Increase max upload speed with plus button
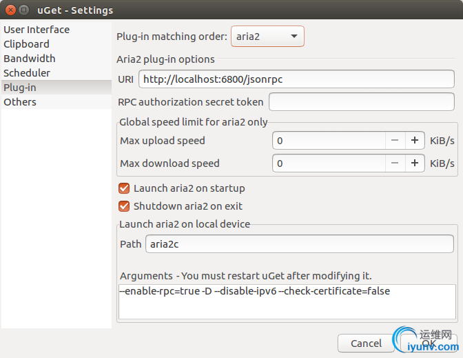This screenshot has height=358, width=463. 415,141
